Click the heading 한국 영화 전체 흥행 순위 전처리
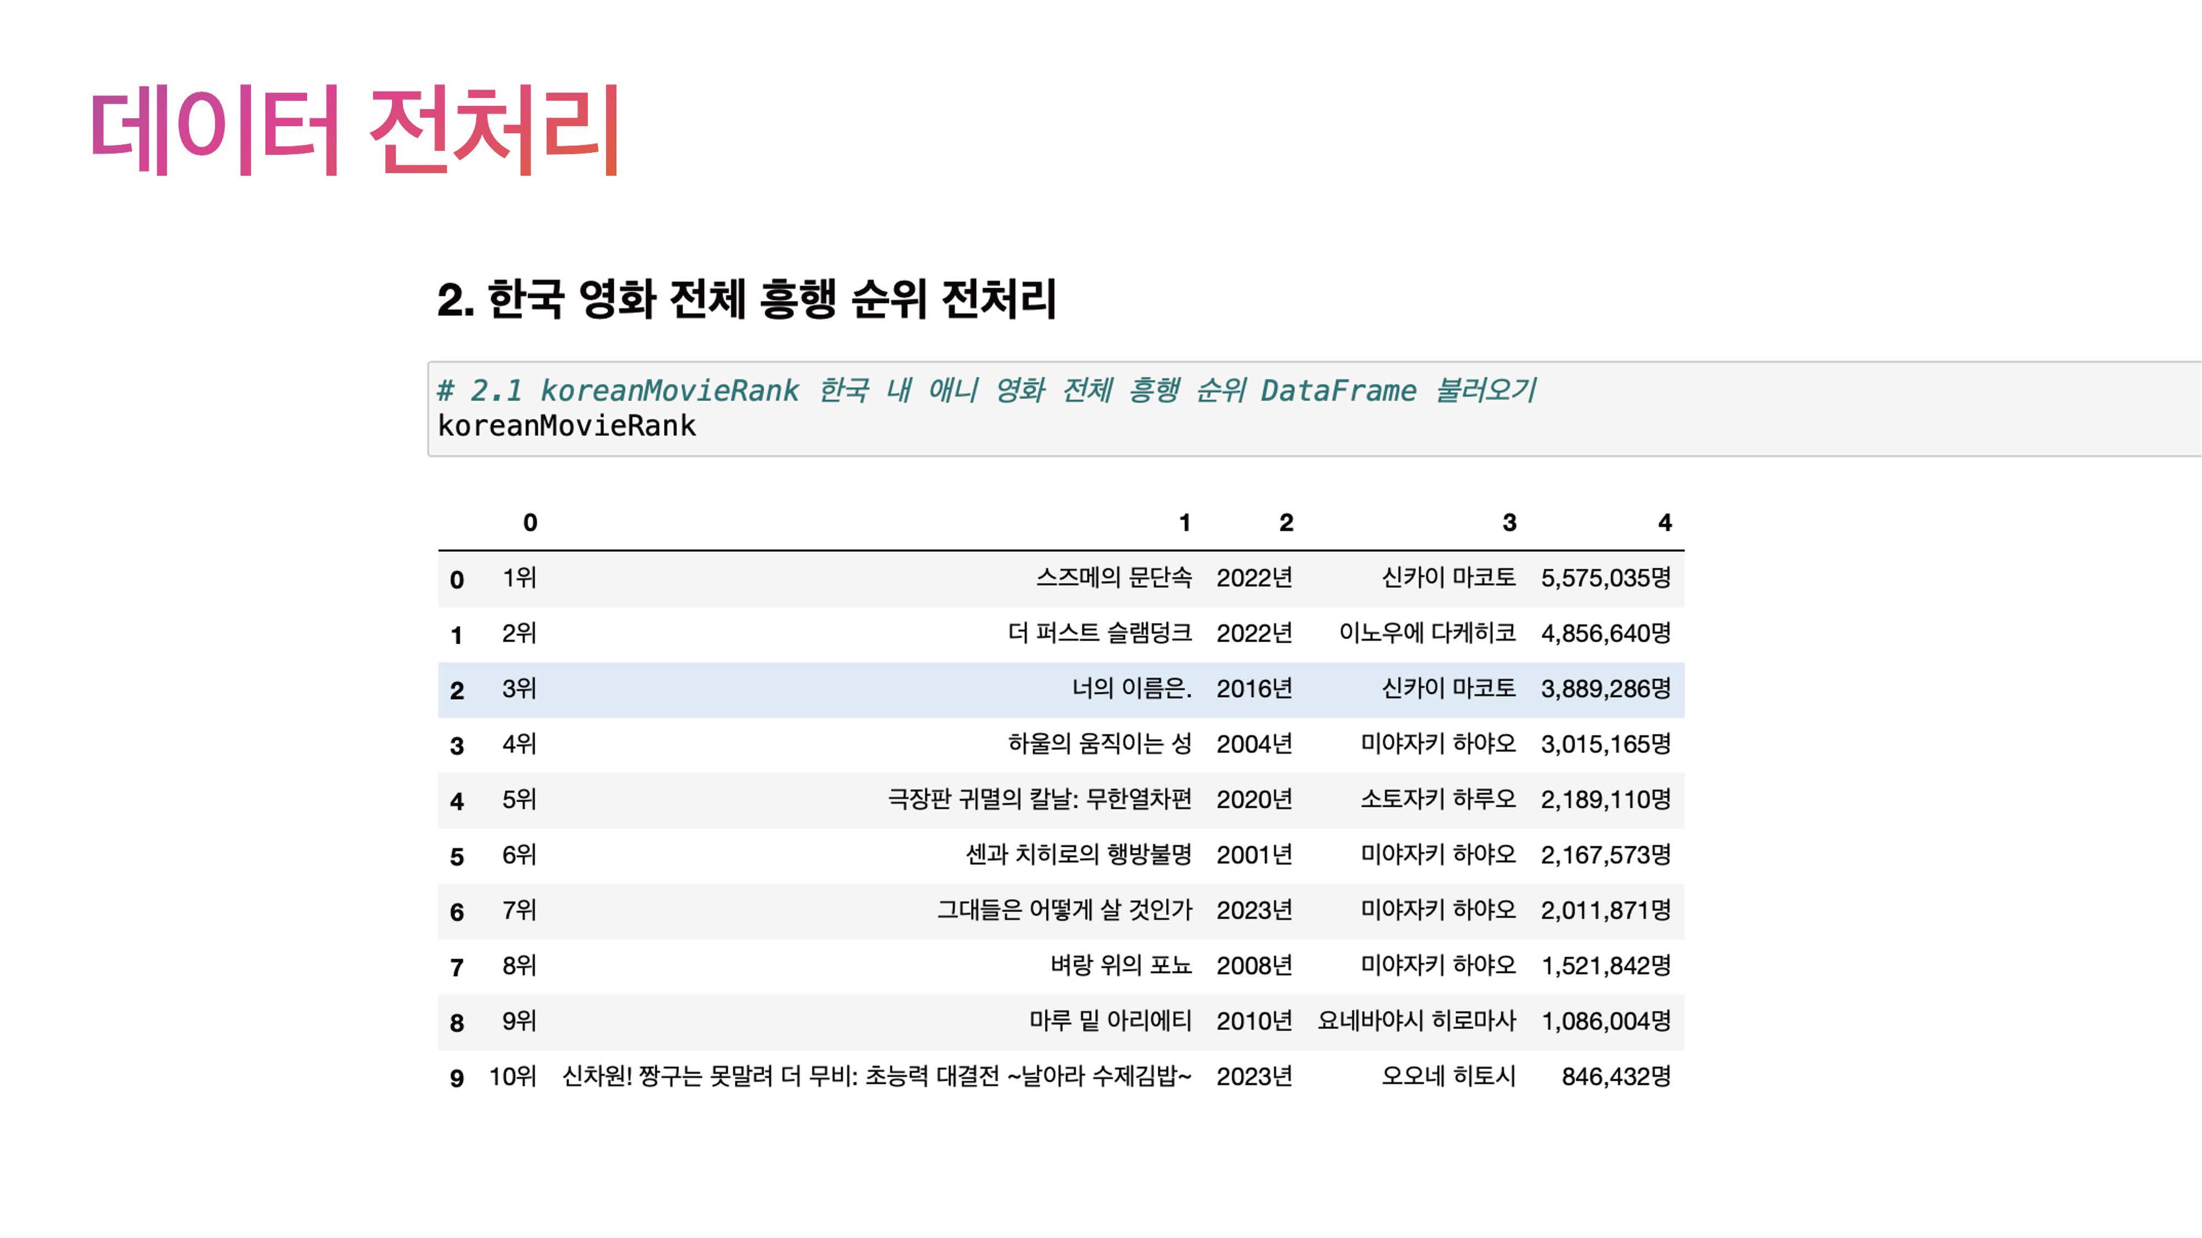Screen dimensions: 2202x1238 [746, 299]
